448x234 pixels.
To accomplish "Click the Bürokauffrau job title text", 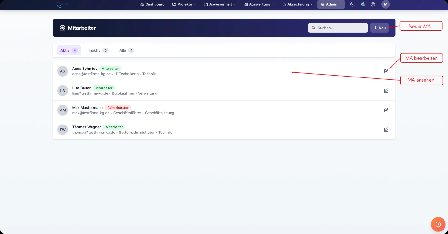I will click(x=123, y=93).
